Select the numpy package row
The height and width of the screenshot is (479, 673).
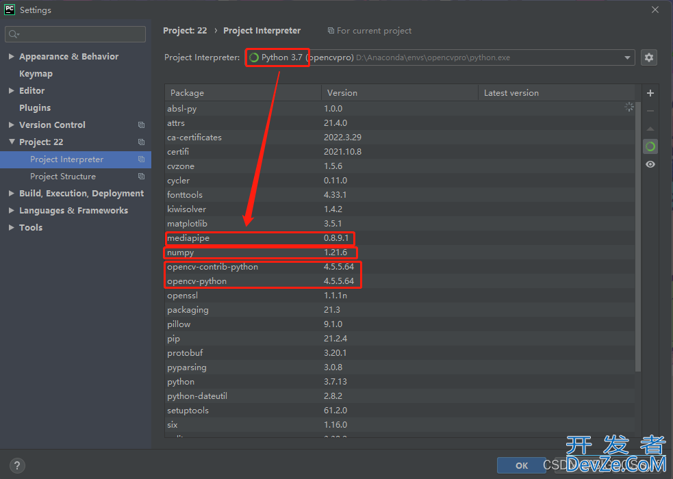click(400, 252)
